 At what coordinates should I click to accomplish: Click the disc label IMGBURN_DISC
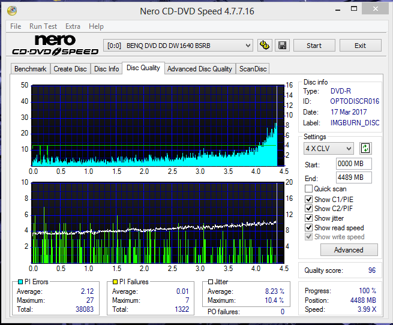click(x=355, y=123)
